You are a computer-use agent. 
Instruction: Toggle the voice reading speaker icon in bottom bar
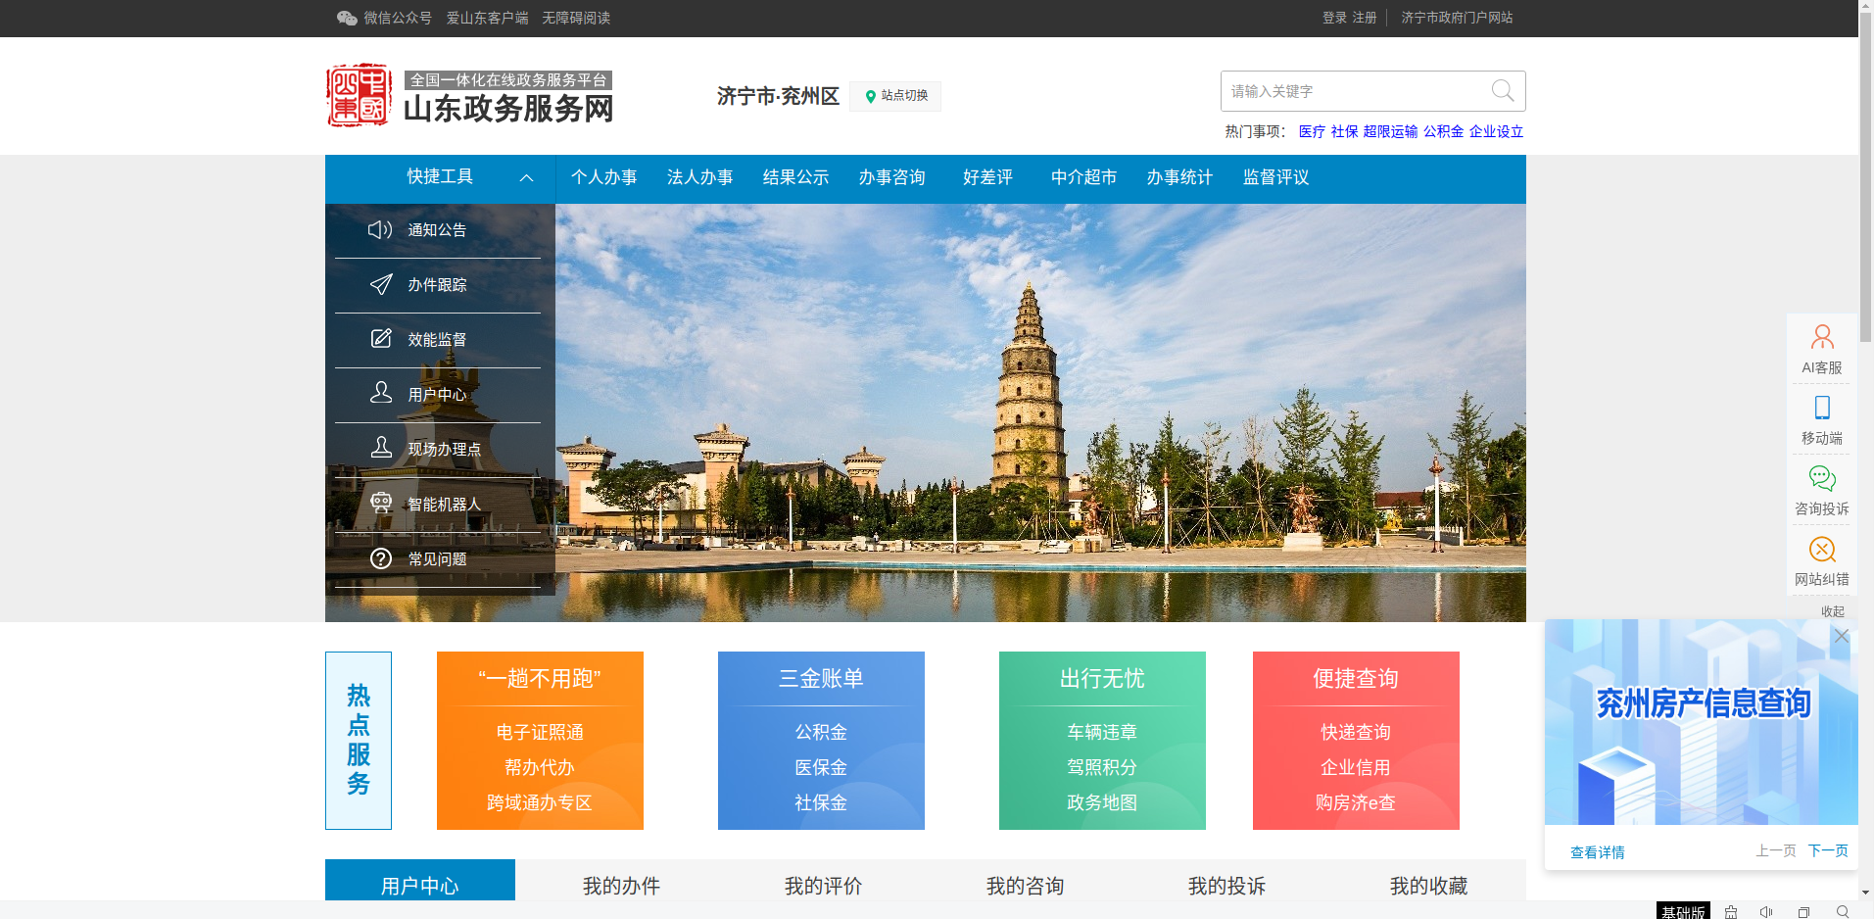coord(1766,912)
